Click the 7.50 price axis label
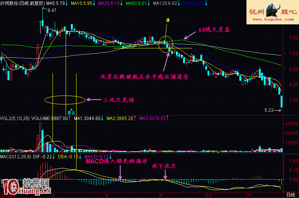The width and height of the screenshot is (299, 198). [x=293, y=38]
